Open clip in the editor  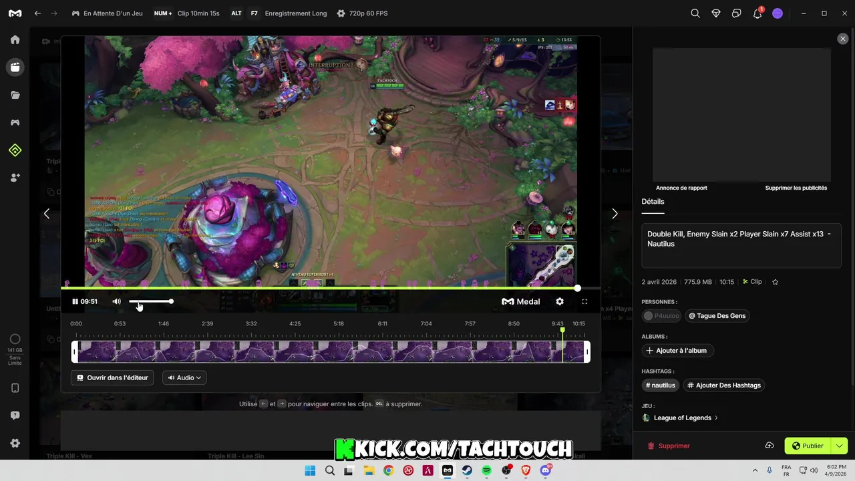point(112,377)
